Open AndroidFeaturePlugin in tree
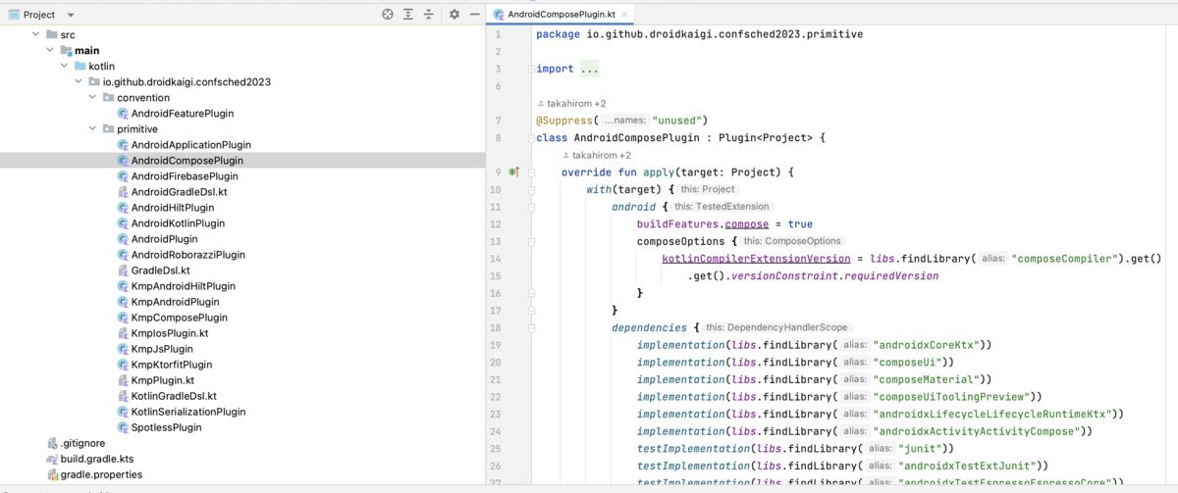The width and height of the screenshot is (1178, 493). click(x=182, y=114)
